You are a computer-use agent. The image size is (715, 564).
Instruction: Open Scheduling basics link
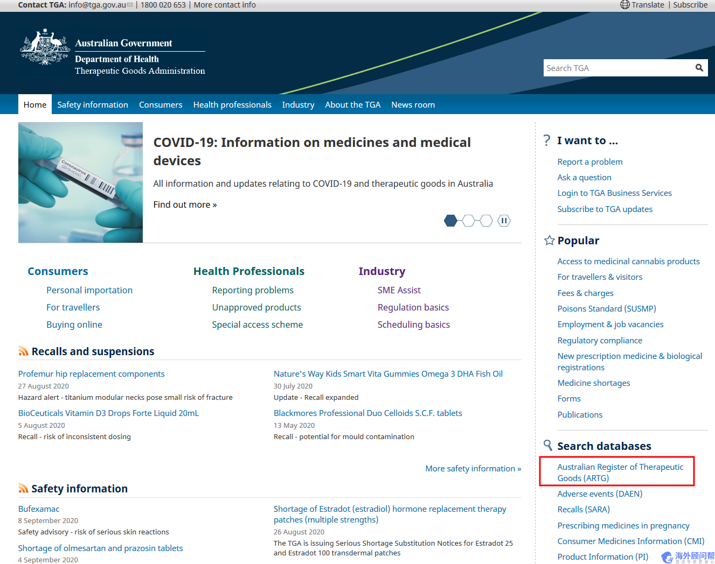pos(414,325)
